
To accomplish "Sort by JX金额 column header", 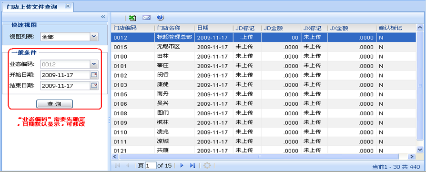I will (x=352, y=28).
